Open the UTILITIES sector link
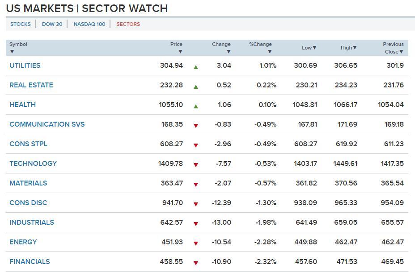 tap(25, 66)
